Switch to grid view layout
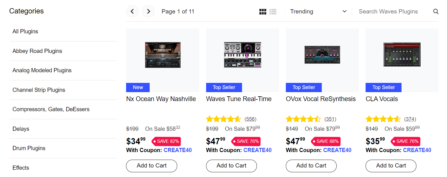 (263, 11)
